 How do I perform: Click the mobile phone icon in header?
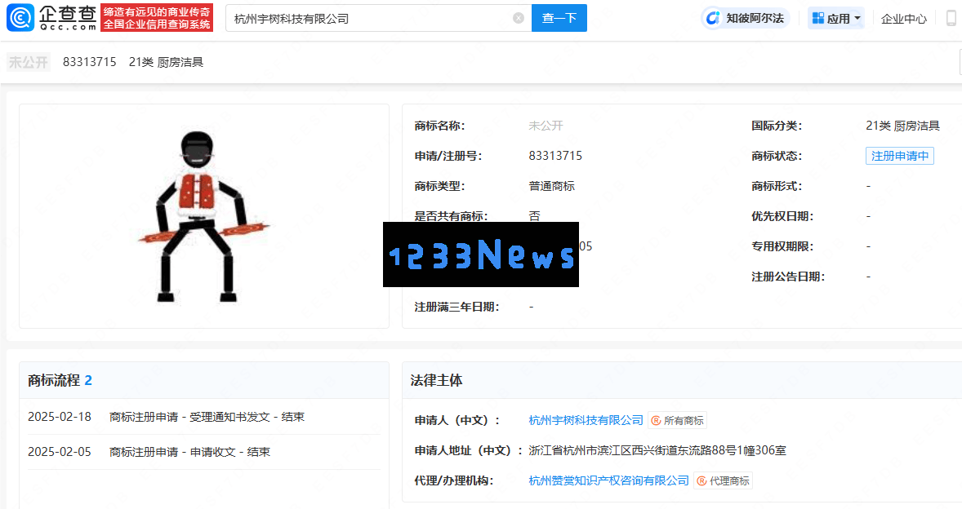[x=951, y=19]
